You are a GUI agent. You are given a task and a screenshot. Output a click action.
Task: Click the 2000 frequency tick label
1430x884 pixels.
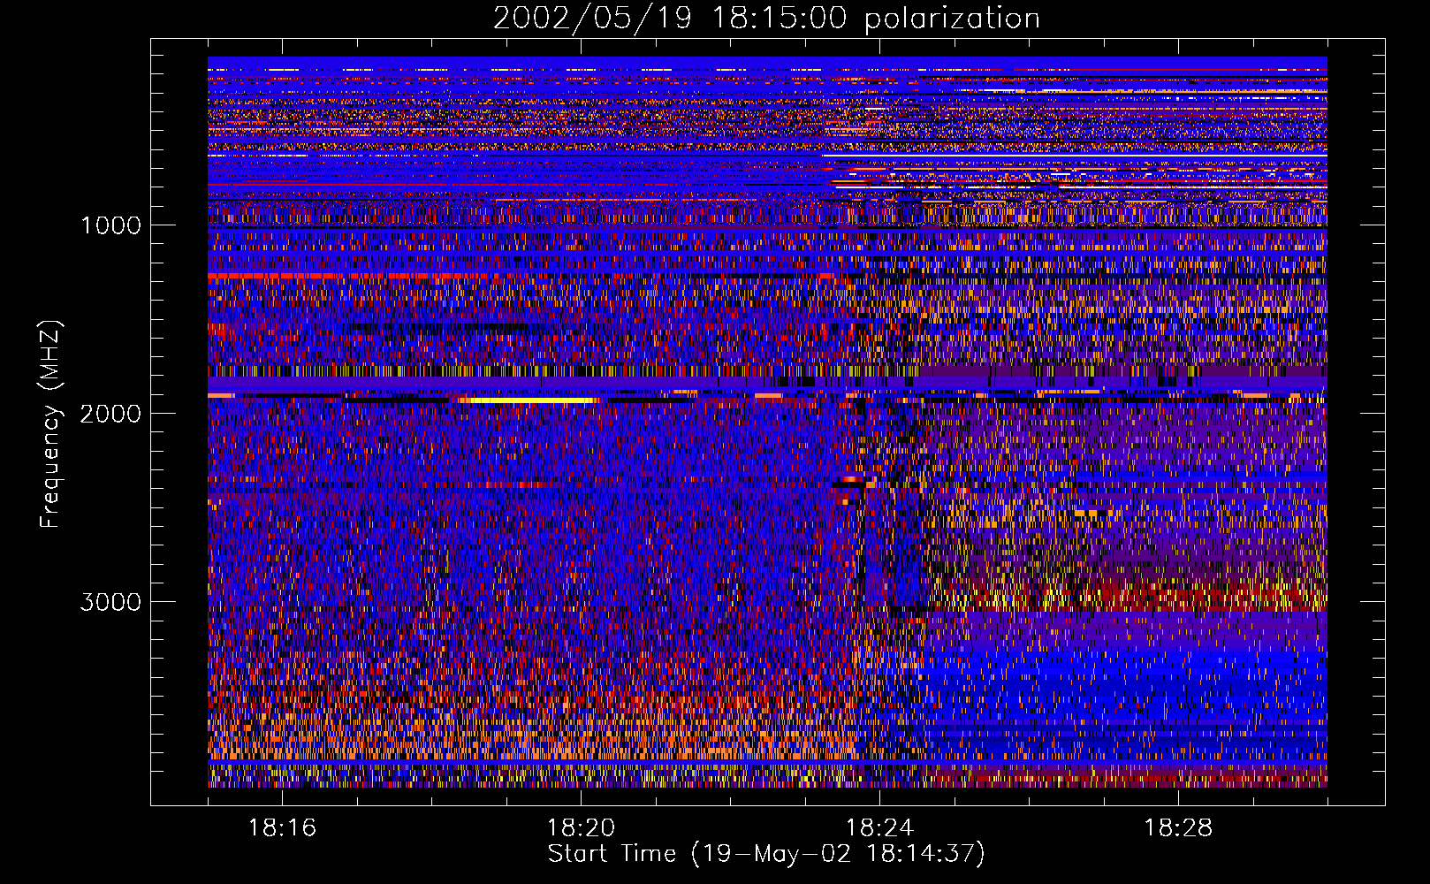click(x=110, y=414)
